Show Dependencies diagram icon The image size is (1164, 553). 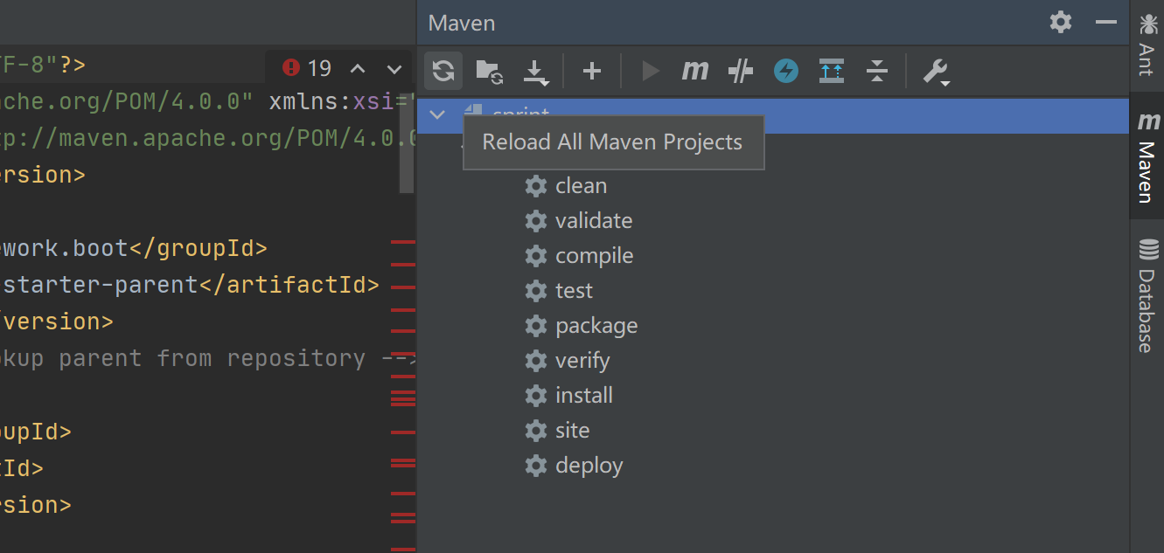pyautogui.click(x=832, y=71)
